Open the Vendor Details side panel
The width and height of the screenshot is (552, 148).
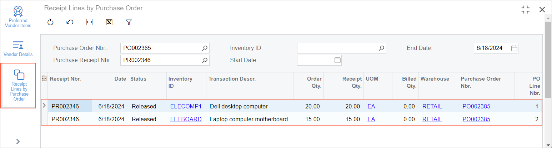tap(18, 49)
